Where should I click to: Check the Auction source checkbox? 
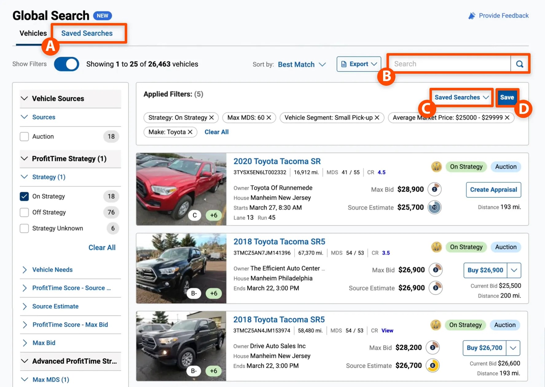[24, 136]
